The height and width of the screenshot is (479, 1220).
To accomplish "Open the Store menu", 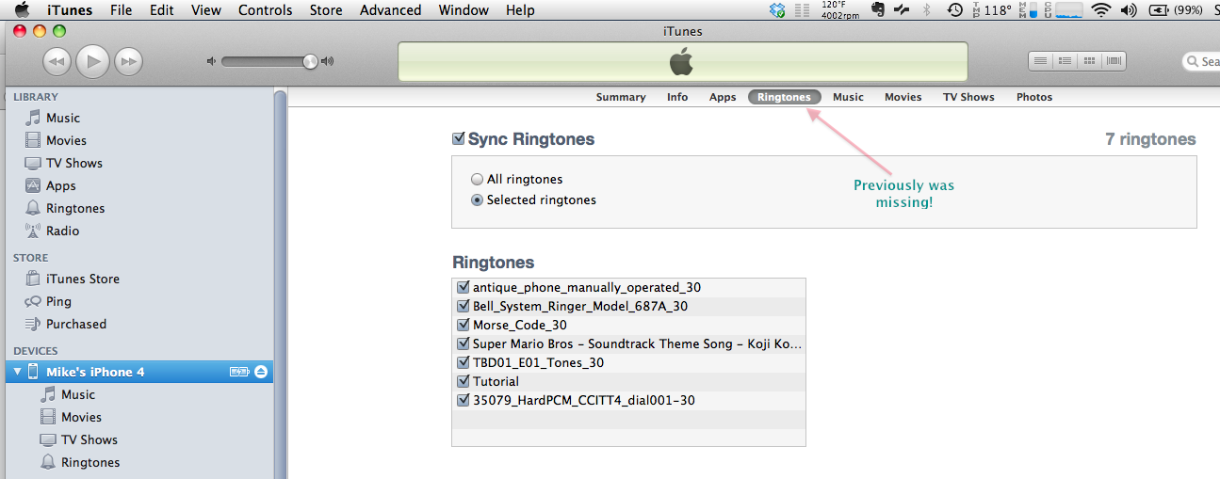I will [x=326, y=10].
